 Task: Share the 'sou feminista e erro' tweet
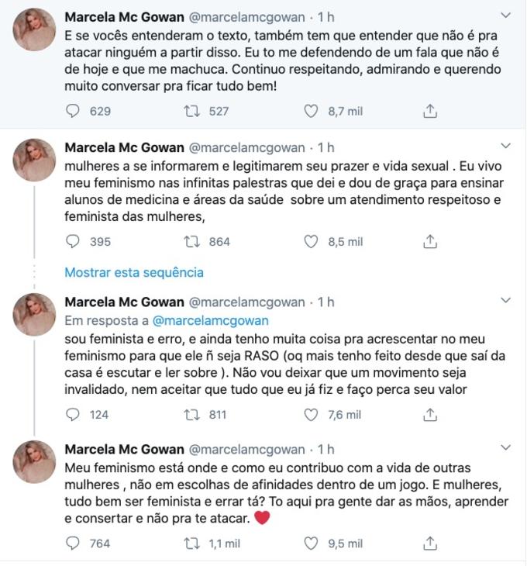(430, 415)
